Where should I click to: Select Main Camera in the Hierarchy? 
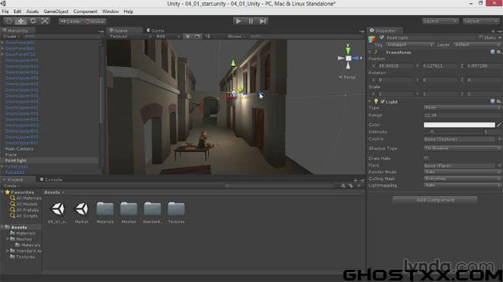point(19,149)
